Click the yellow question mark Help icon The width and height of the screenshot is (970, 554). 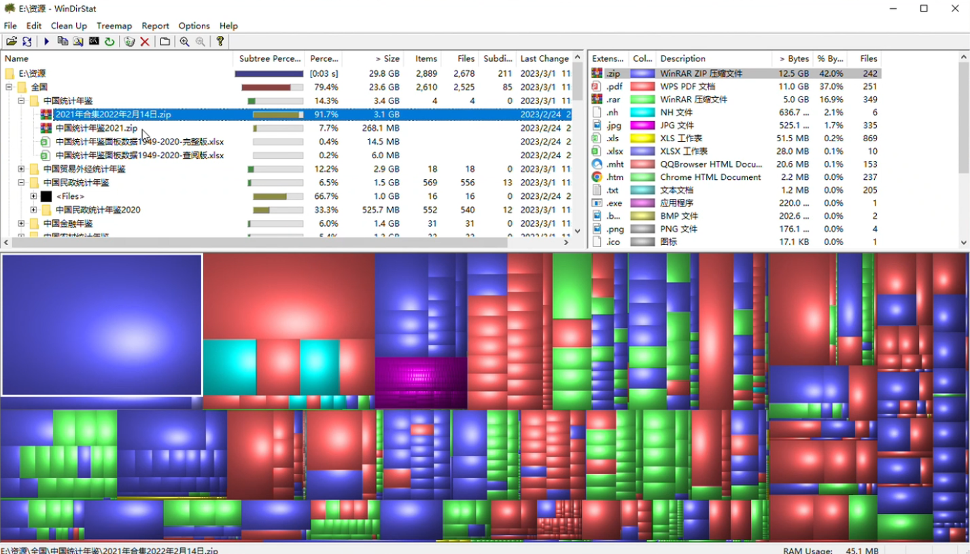(x=220, y=41)
